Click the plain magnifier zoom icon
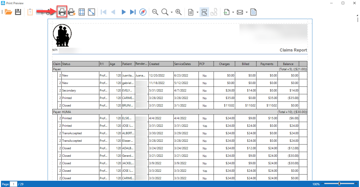The image size is (360, 187). pos(165,12)
